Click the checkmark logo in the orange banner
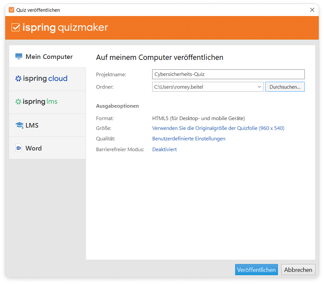 [x=16, y=28]
